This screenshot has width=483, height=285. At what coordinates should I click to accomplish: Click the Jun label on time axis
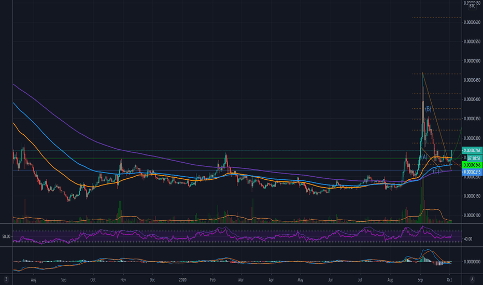[x=331, y=280]
